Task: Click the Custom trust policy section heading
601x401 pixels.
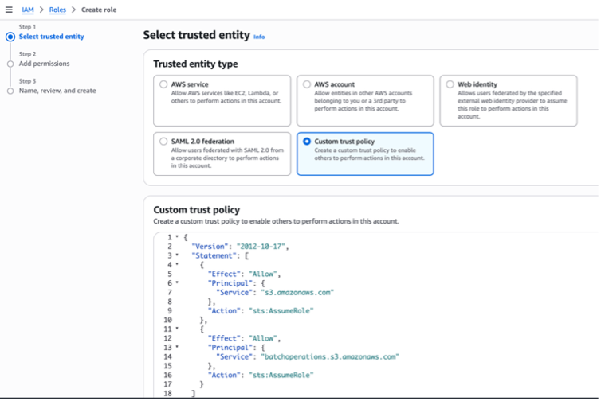Action: [197, 210]
